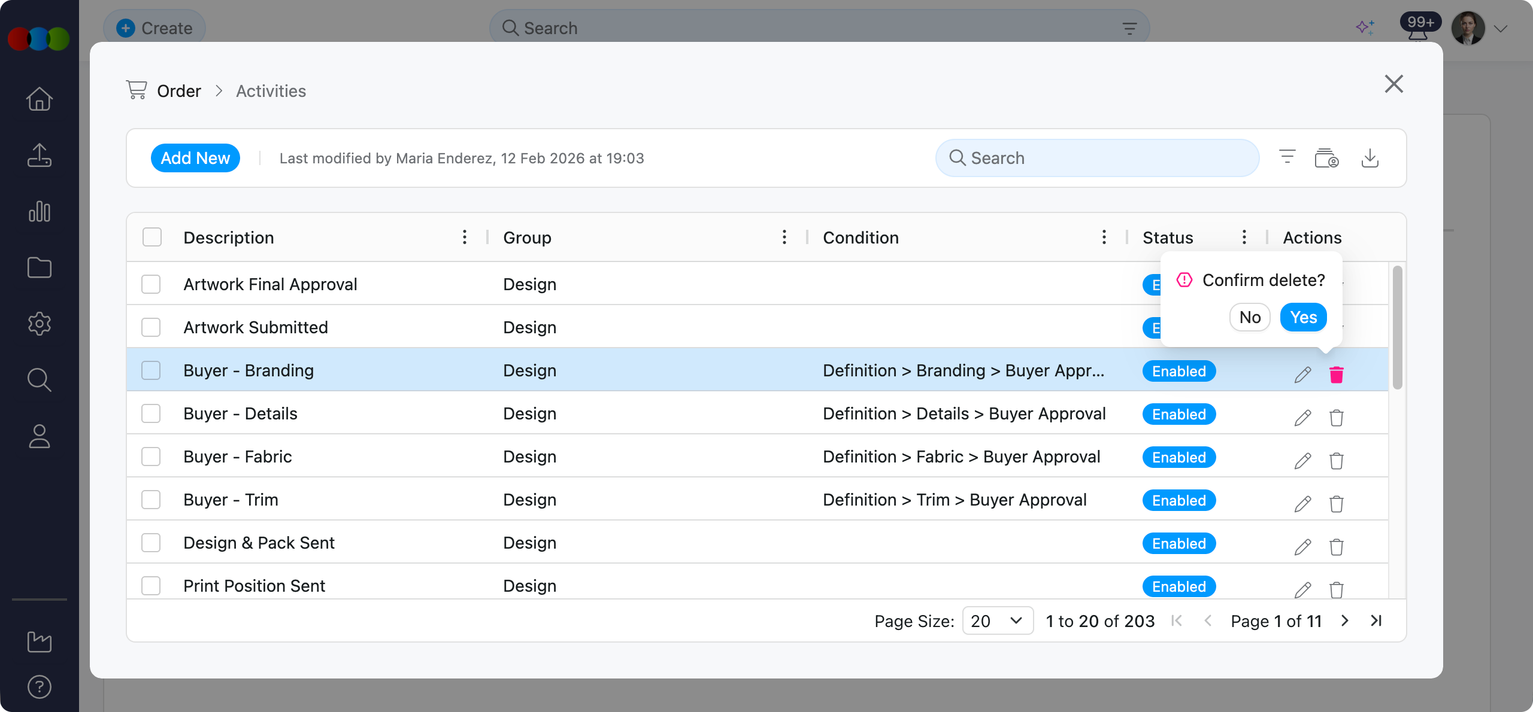Click the download export icon near search
Viewport: 1533px width, 712px height.
point(1371,158)
